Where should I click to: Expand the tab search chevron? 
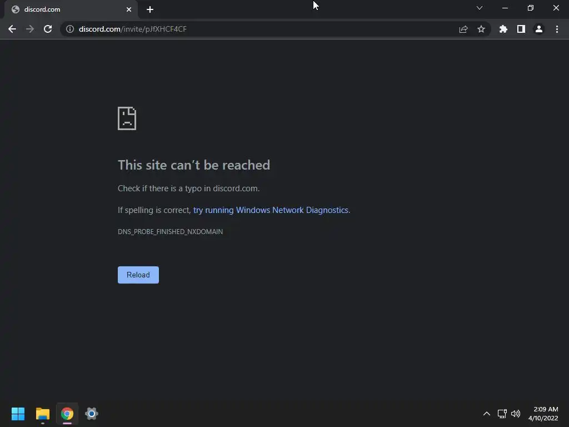click(480, 8)
